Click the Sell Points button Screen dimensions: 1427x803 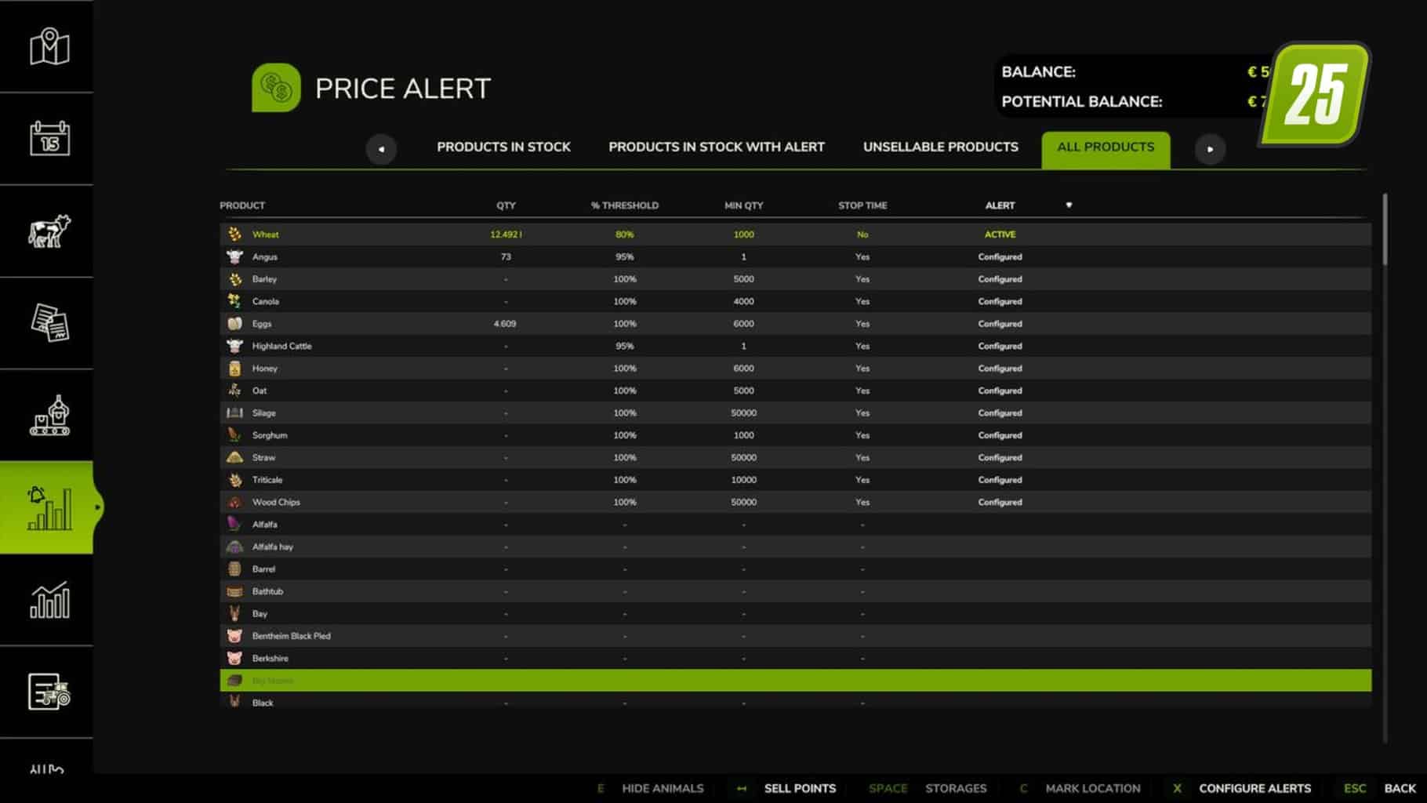coord(800,788)
